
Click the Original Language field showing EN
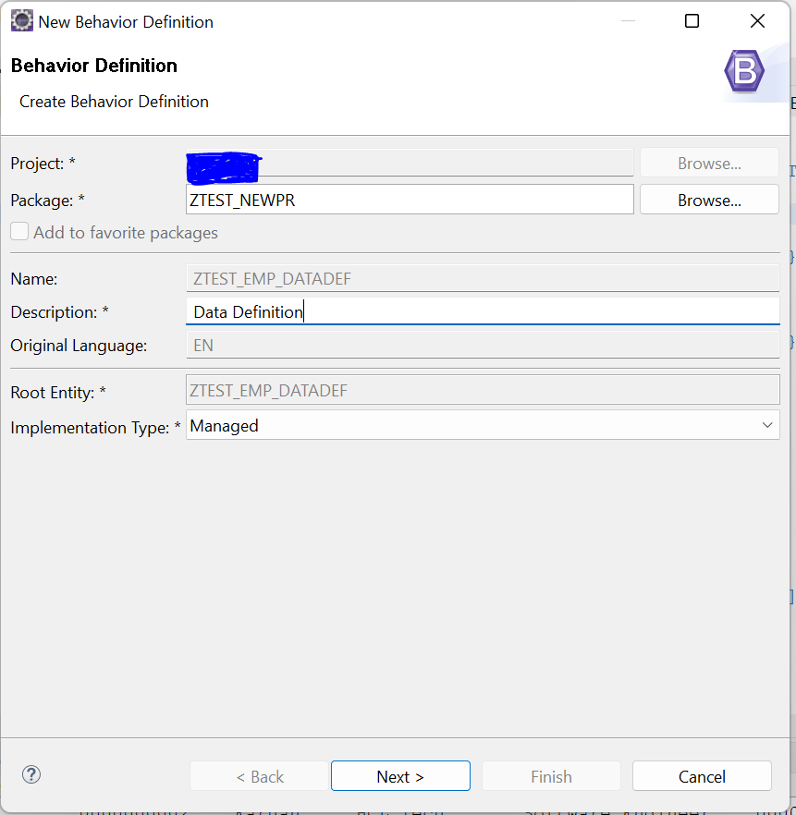(x=483, y=345)
